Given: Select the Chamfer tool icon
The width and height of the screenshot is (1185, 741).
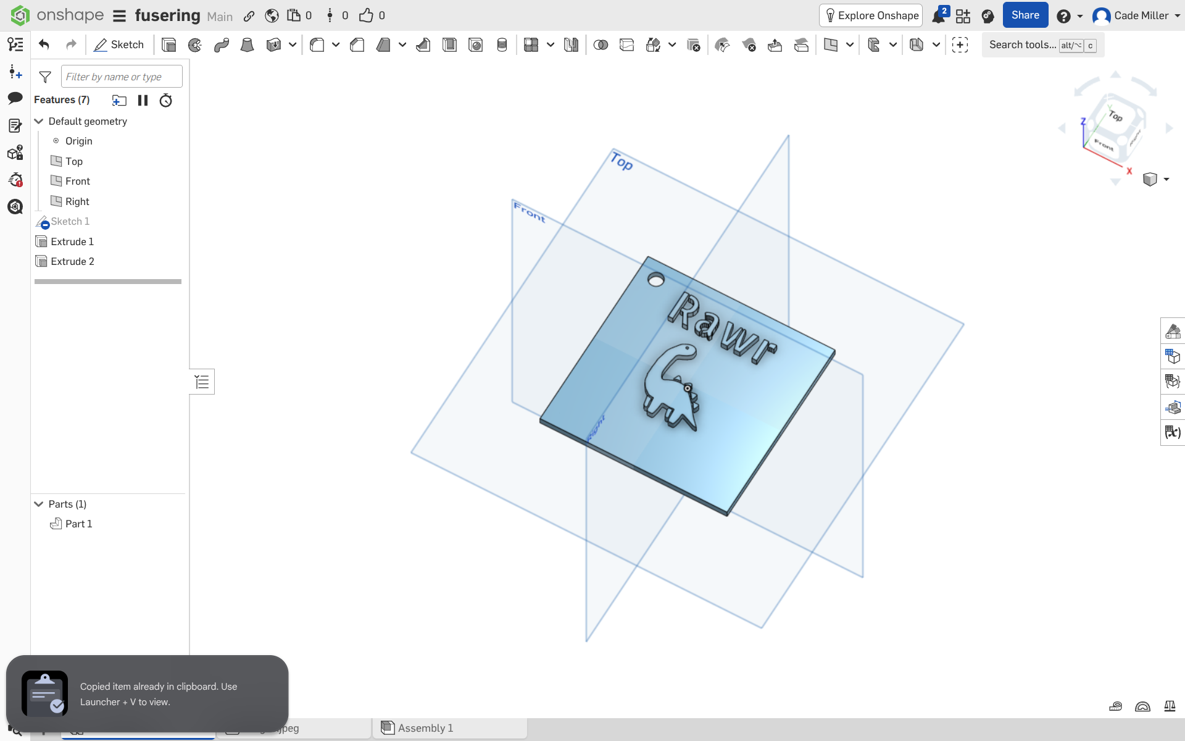Looking at the screenshot, I should click(x=357, y=44).
